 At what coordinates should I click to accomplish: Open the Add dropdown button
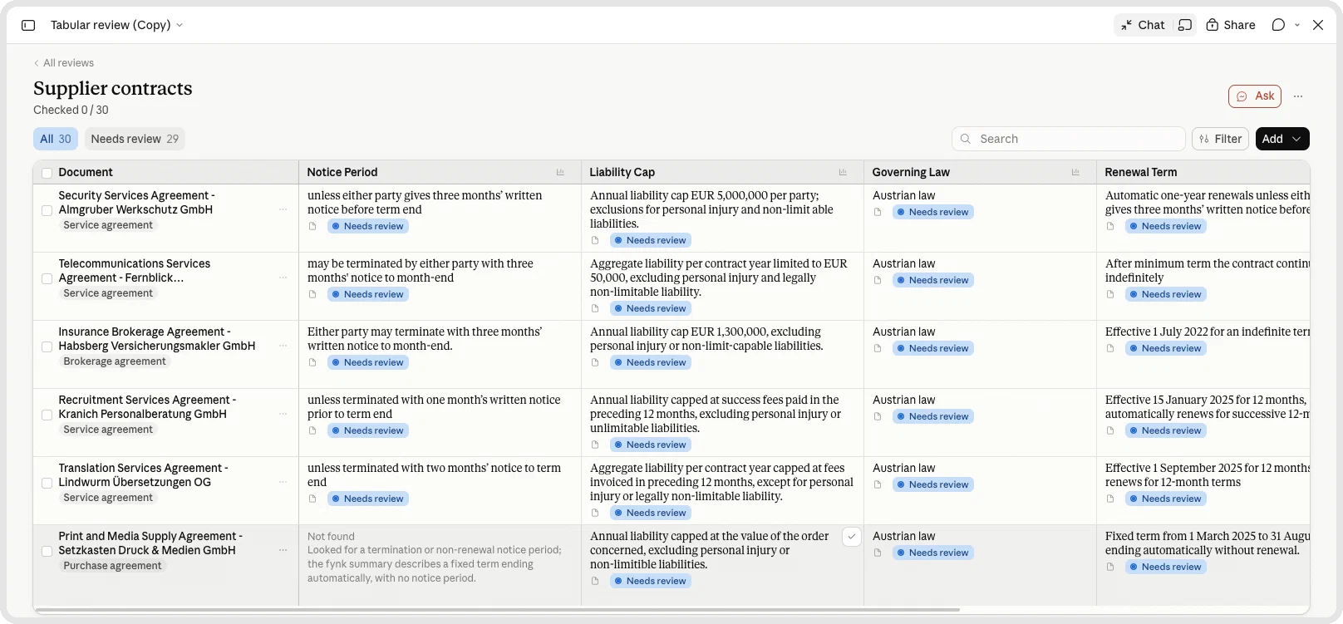coord(1282,139)
